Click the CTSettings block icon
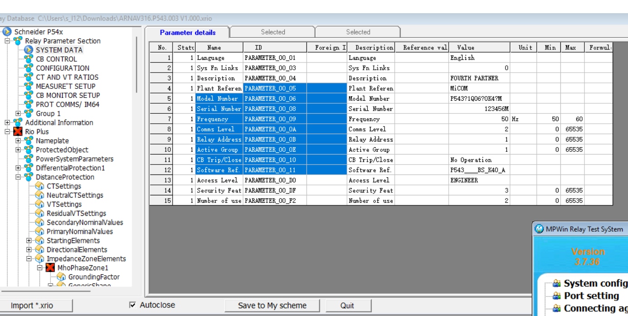The height and width of the screenshot is (316, 628). (40, 186)
